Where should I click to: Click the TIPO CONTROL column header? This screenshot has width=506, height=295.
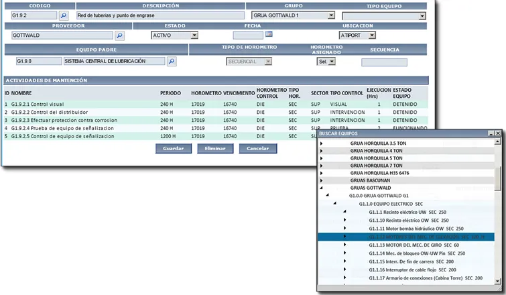pos(346,93)
